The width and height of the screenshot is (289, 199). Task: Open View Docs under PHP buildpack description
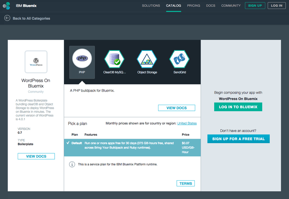coord(176,108)
